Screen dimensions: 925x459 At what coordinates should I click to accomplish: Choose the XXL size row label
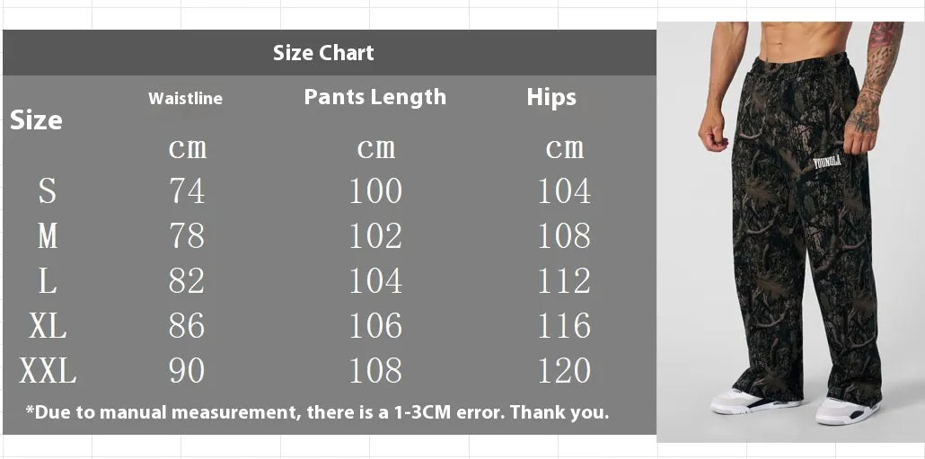pos(48,371)
